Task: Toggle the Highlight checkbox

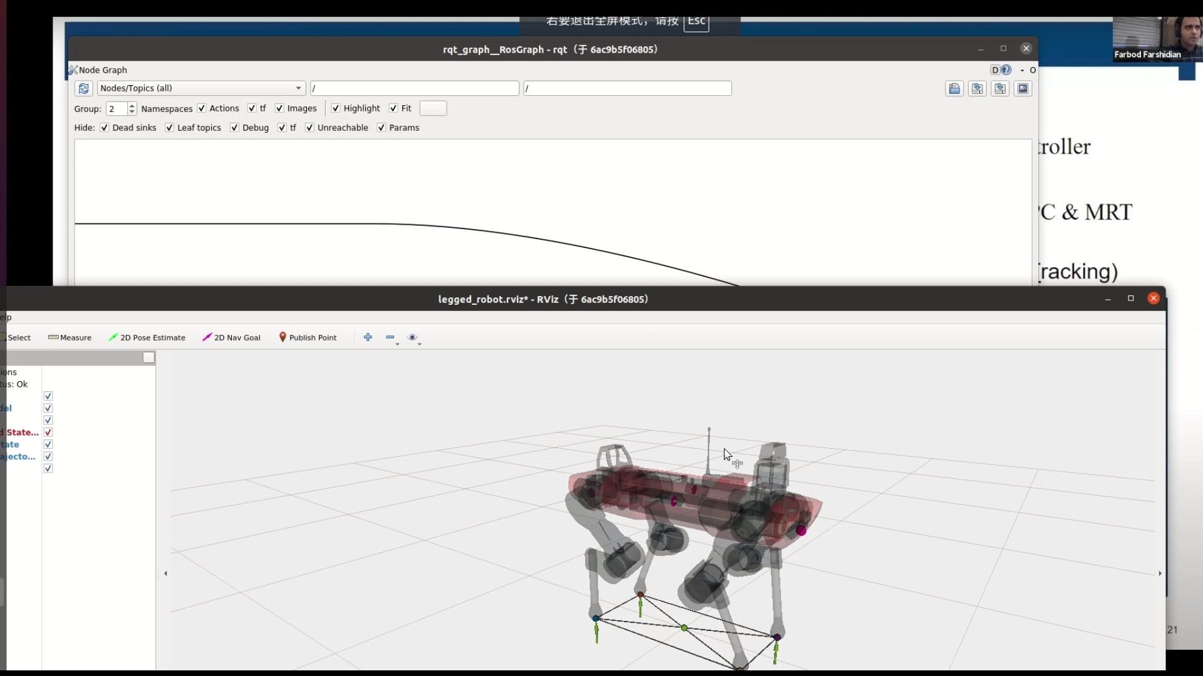Action: pos(336,108)
